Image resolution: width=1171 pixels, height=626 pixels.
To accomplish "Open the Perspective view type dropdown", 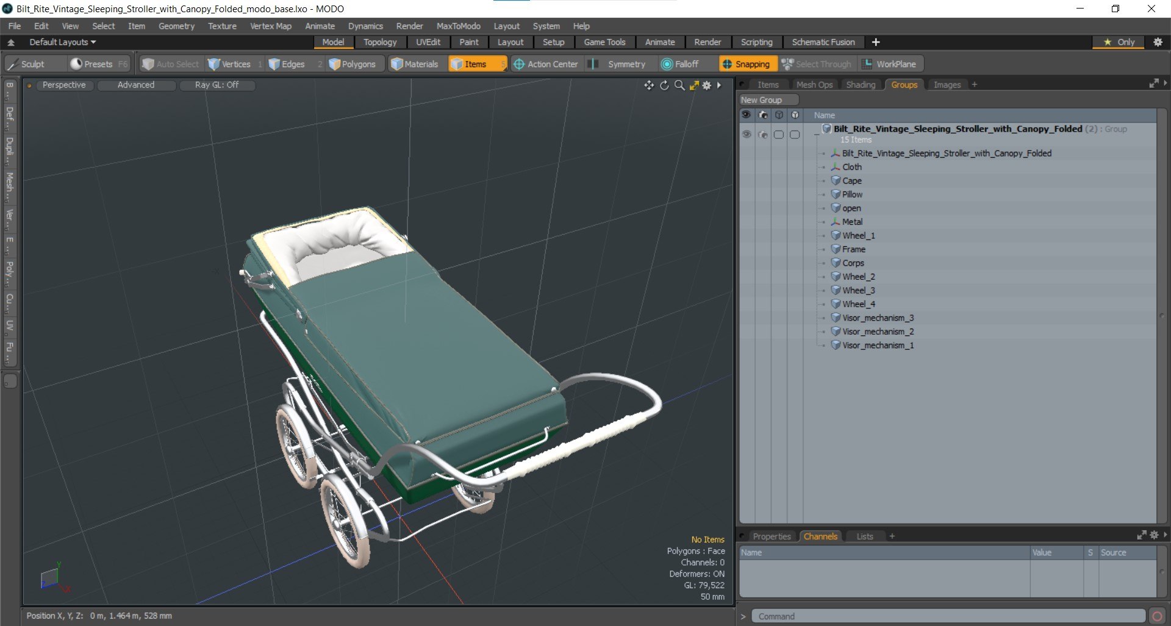I will [x=63, y=85].
